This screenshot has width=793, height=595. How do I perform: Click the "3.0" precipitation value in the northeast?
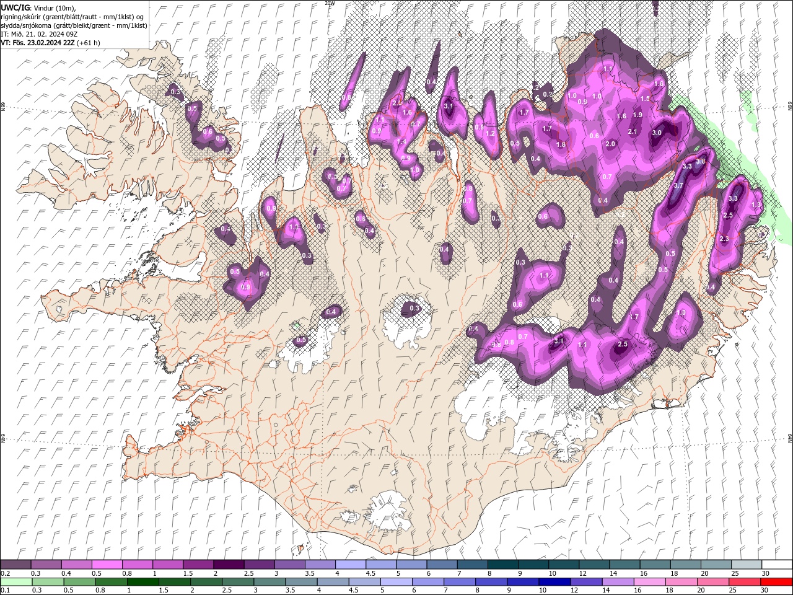657,133
